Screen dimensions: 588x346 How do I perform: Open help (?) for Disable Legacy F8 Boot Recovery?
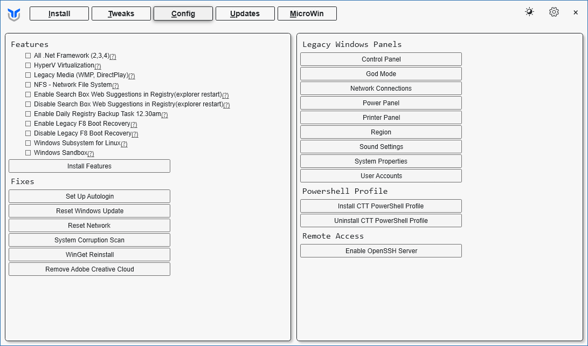pos(135,134)
